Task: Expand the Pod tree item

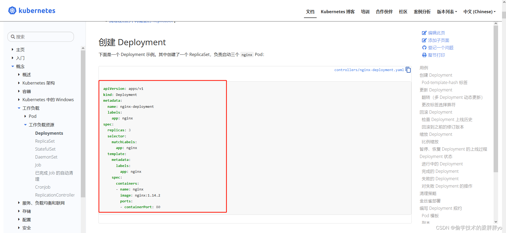Action: tap(25, 116)
